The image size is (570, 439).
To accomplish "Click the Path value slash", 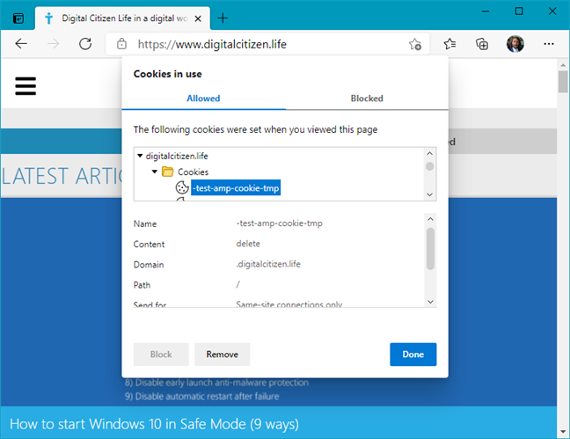I will tap(237, 284).
